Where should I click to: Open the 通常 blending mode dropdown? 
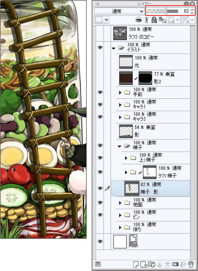(119, 12)
